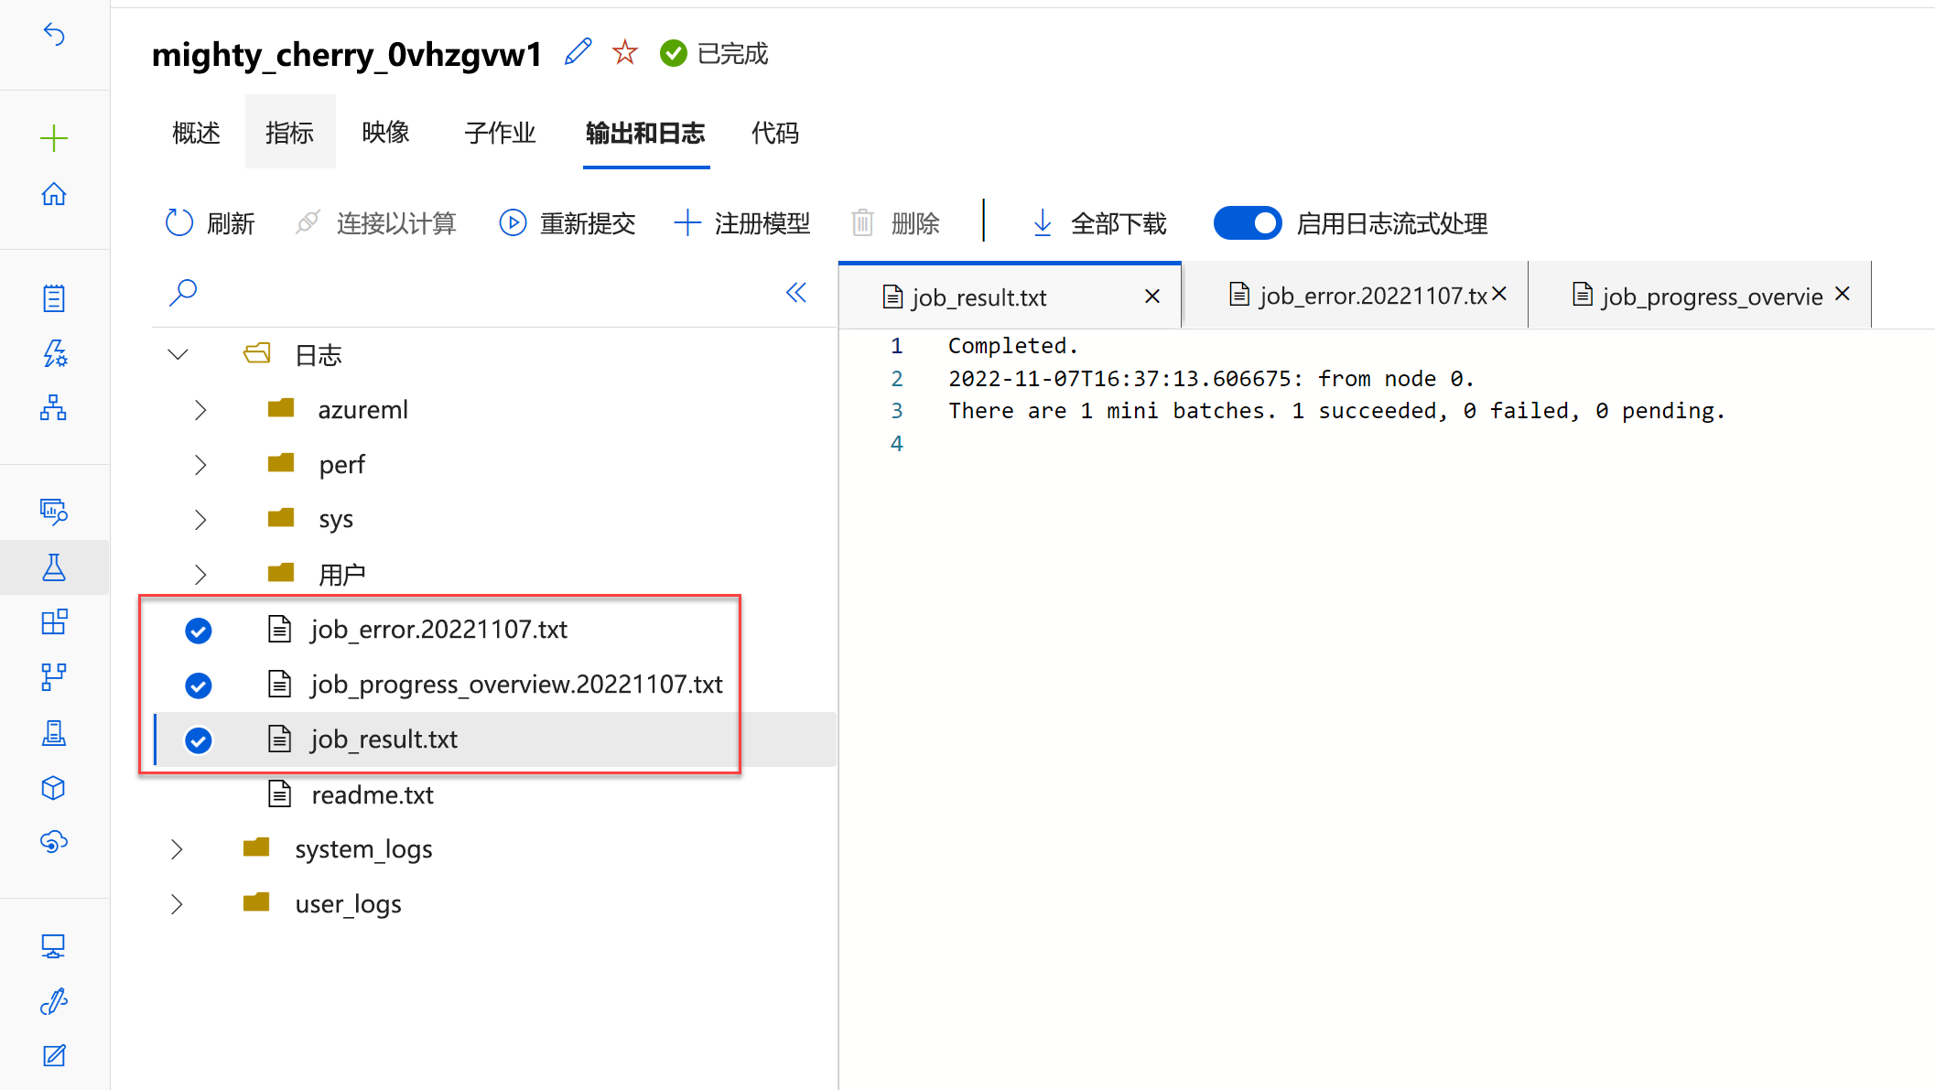1935x1090 pixels.
Task: Switch to the 指标 tab
Action: [290, 134]
